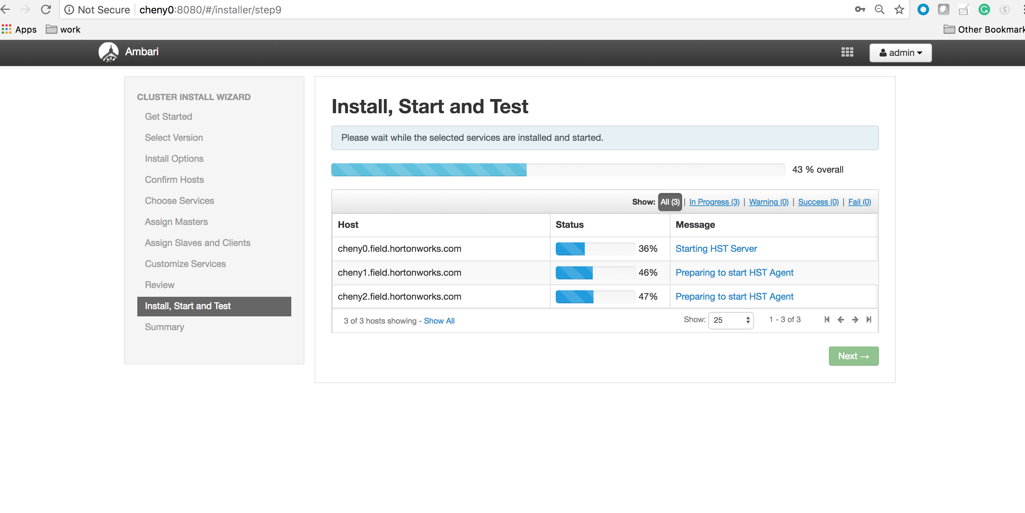
Task: Open the admin account dropdown
Action: coord(900,53)
